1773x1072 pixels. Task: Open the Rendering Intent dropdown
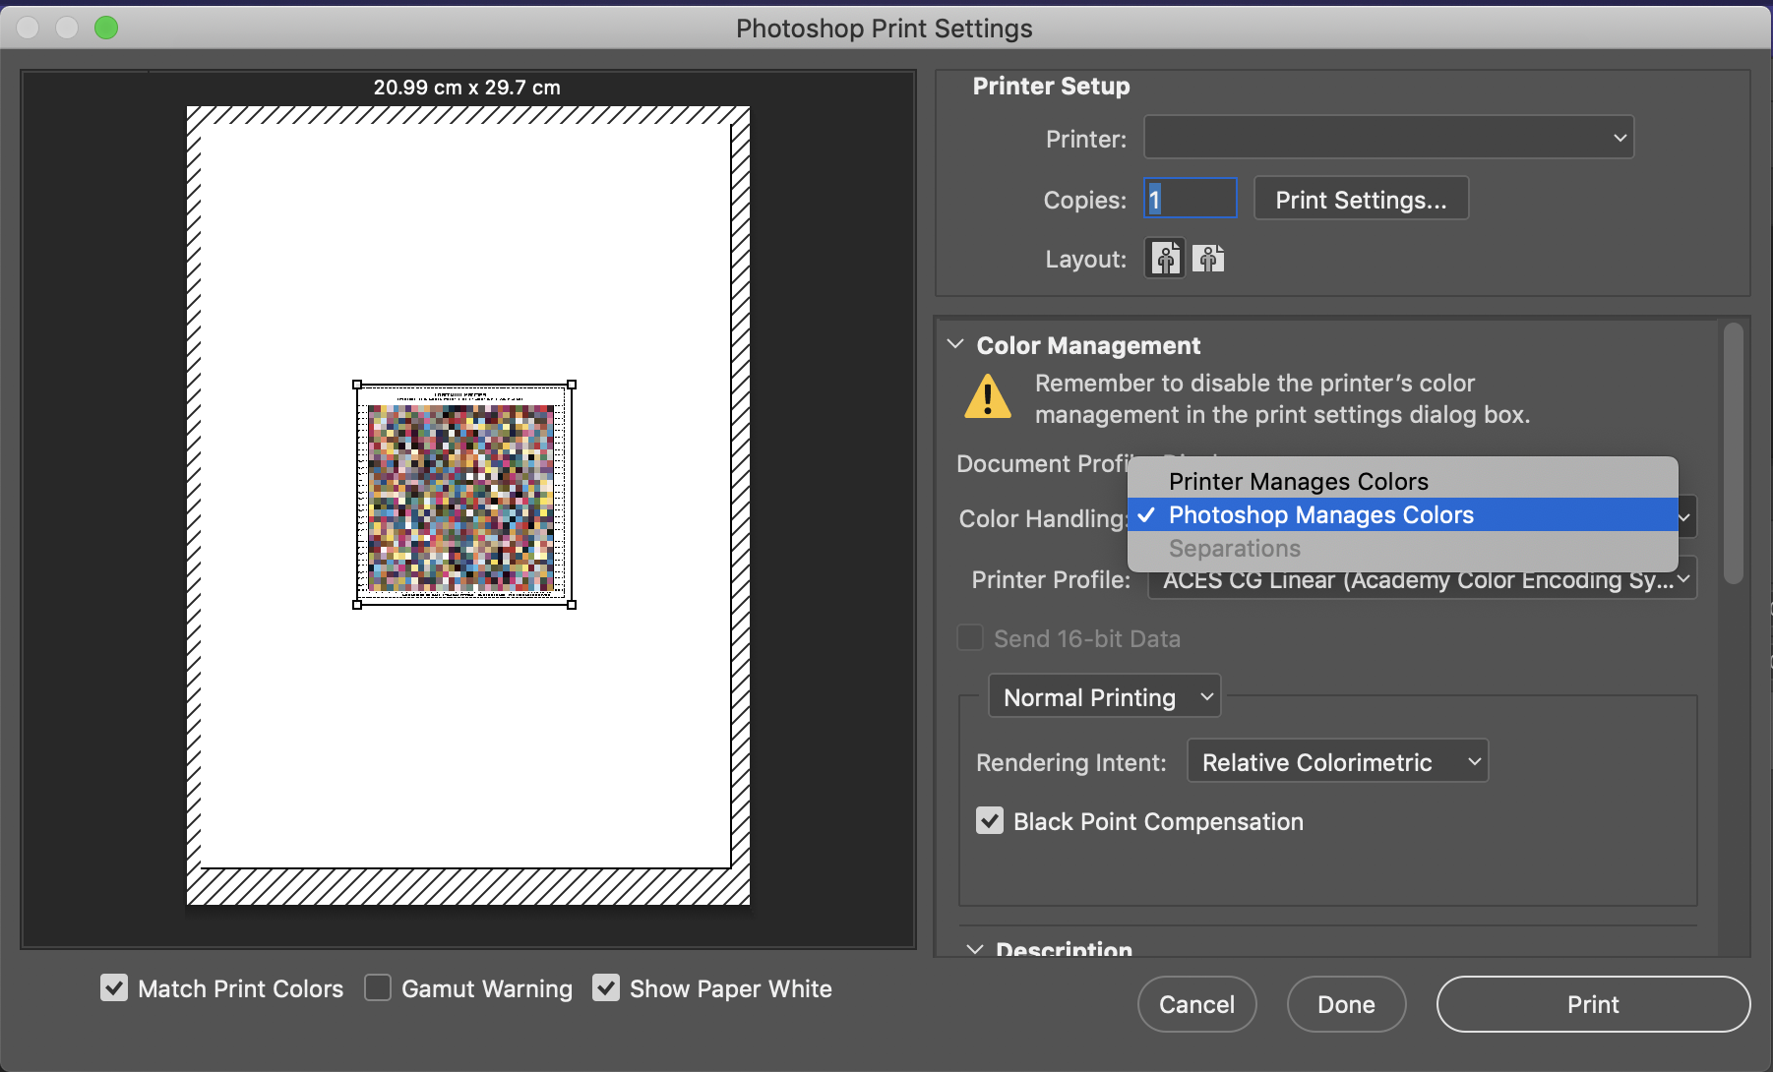1337,761
